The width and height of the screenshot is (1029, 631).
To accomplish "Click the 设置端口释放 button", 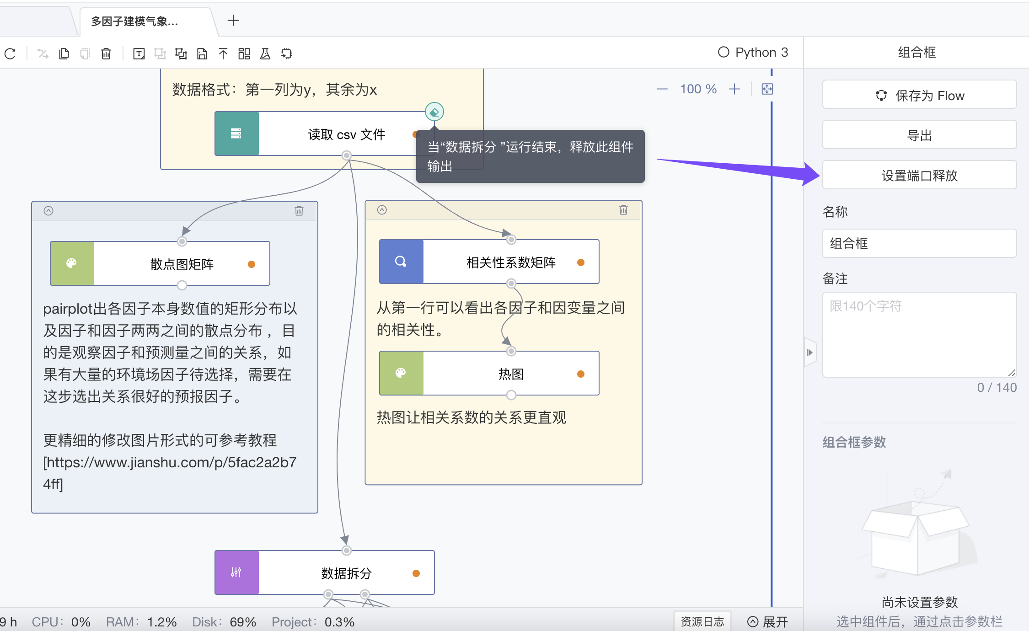I will [919, 175].
